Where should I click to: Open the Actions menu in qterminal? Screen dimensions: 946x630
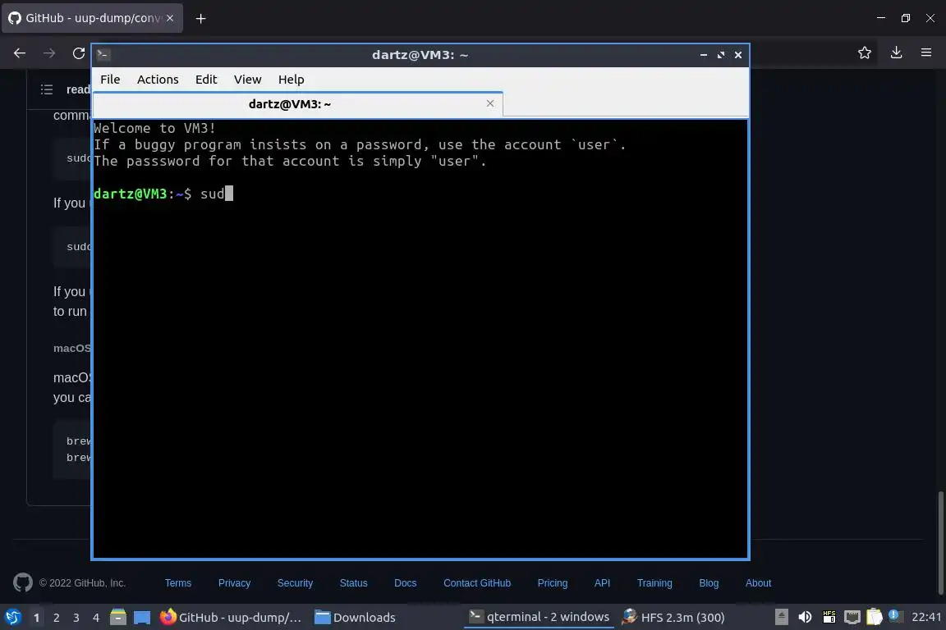[x=158, y=80]
